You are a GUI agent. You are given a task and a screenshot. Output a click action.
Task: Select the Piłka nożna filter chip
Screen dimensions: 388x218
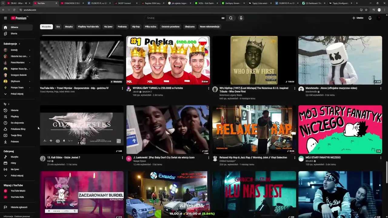151,27
